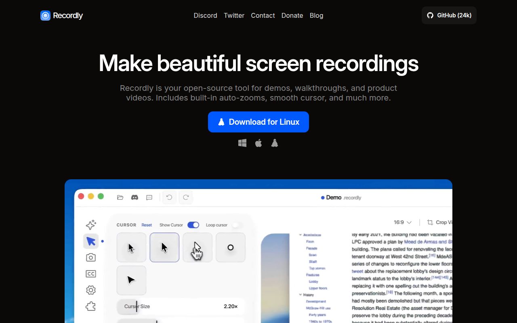Open the Discord nav link

205,15
